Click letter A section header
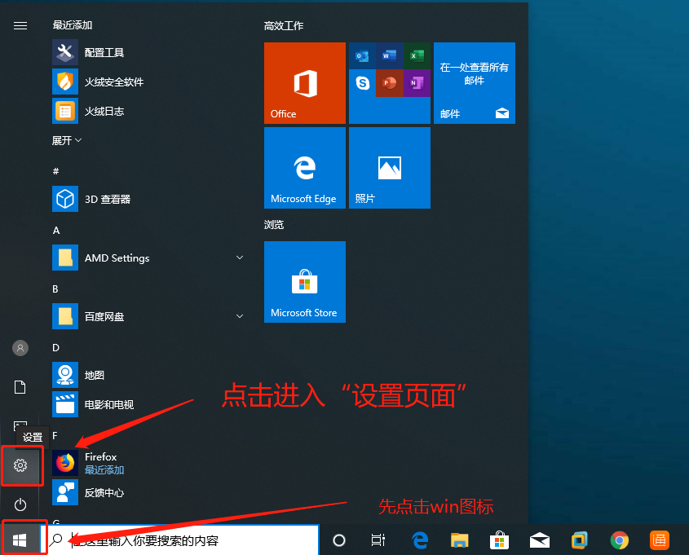The width and height of the screenshot is (689, 555). coord(56,231)
